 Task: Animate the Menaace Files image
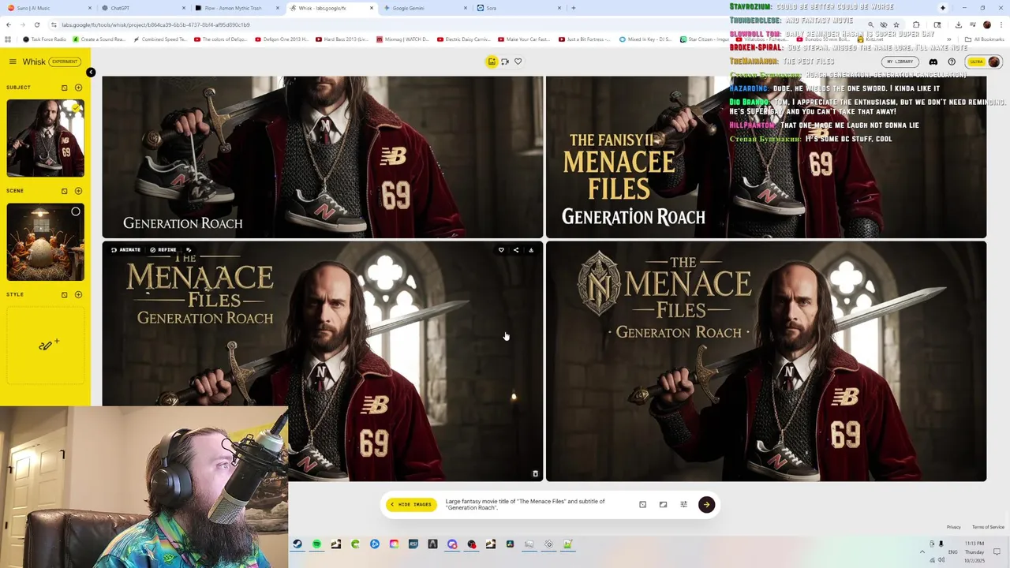coord(126,250)
